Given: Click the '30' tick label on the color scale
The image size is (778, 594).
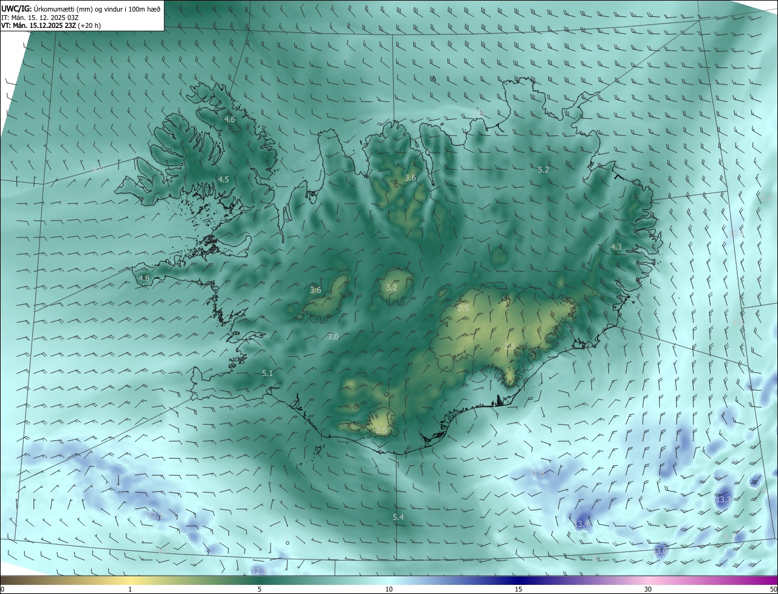Looking at the screenshot, I should pos(648,589).
